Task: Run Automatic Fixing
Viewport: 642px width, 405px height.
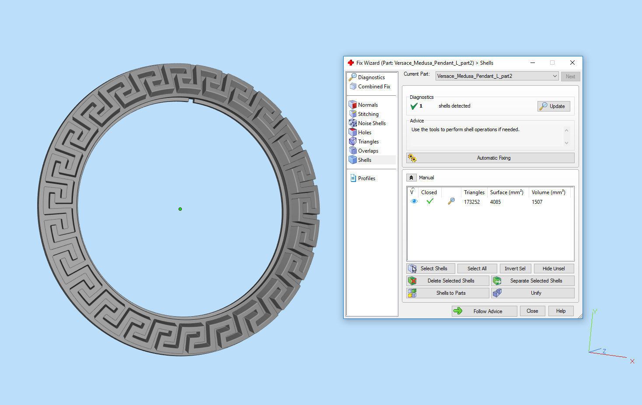Action: pyautogui.click(x=490, y=158)
